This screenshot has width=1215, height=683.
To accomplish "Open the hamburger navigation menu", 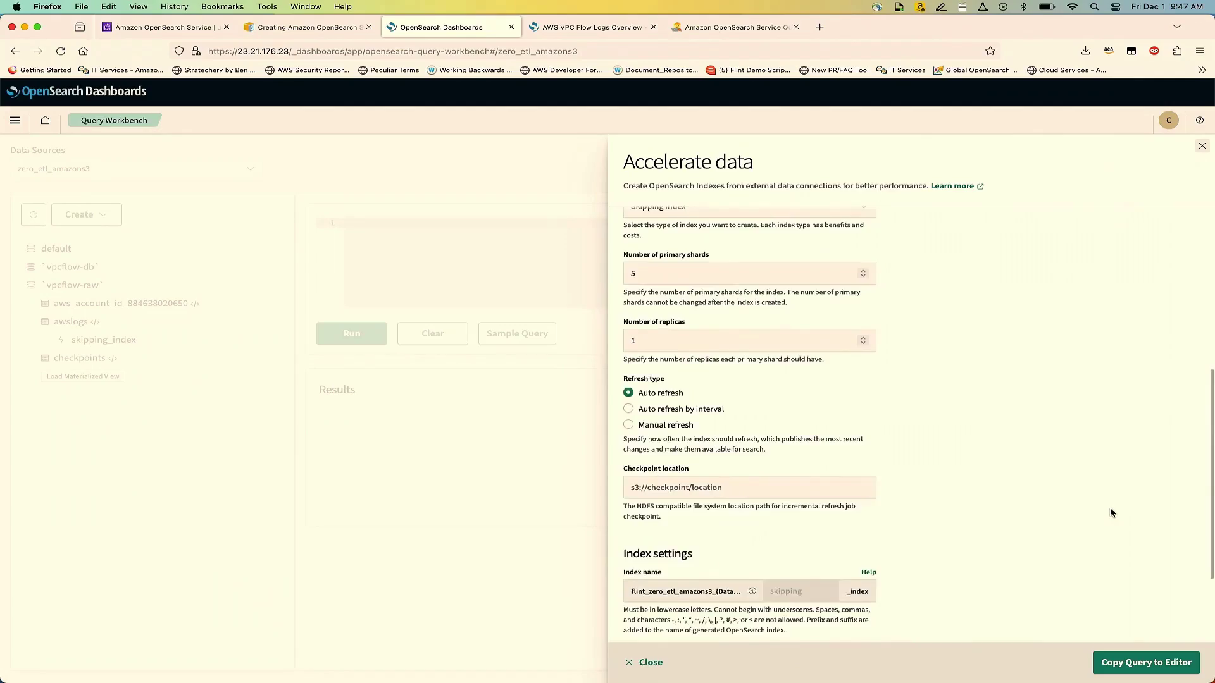I will click(x=15, y=120).
